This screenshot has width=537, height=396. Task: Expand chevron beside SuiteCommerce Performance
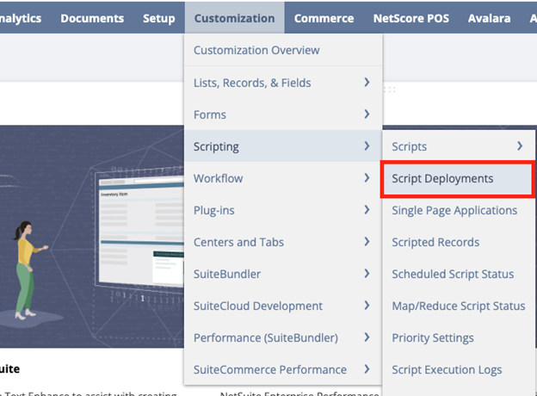point(367,369)
